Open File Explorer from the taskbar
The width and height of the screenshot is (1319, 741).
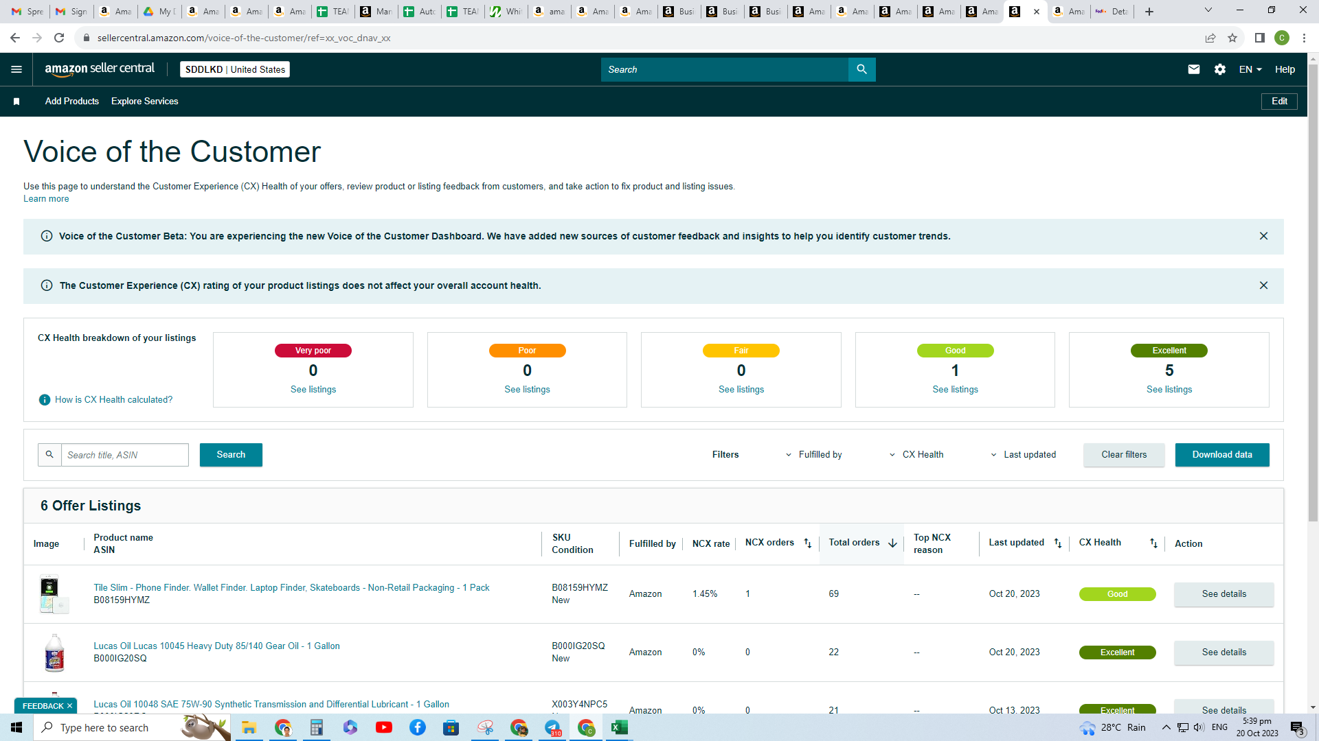pos(249,727)
